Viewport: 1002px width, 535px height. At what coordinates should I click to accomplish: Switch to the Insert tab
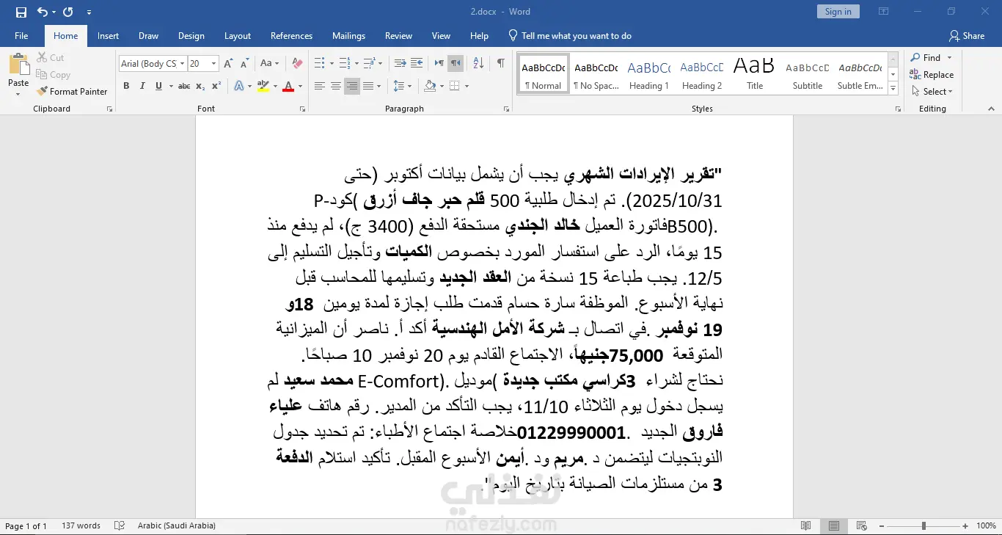108,36
